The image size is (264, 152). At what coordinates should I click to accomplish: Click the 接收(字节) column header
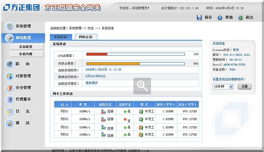pyautogui.click(x=166, y=104)
